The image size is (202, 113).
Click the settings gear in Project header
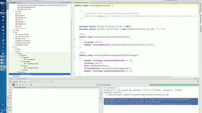tap(67, 3)
